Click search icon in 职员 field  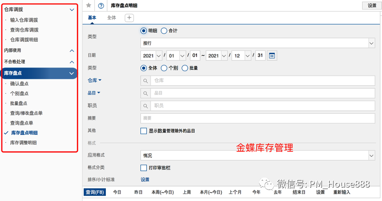(145, 106)
